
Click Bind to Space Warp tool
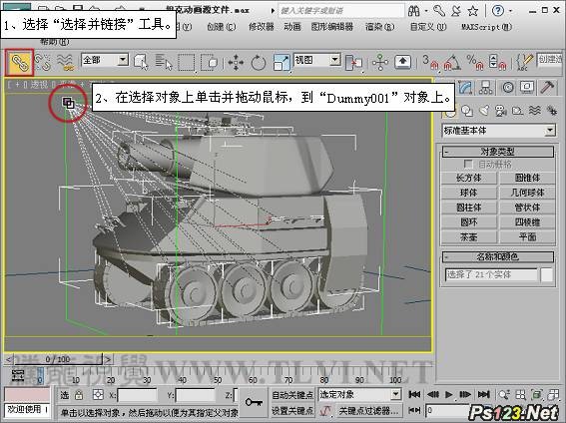click(65, 63)
